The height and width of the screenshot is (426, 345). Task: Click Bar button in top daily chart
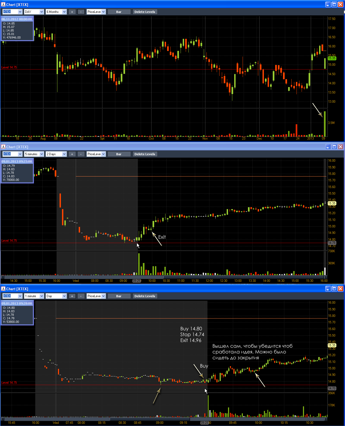pyautogui.click(x=119, y=12)
